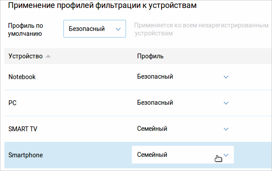Sort by the Устройство column header
This screenshot has width=272, height=171.
click(x=25, y=56)
